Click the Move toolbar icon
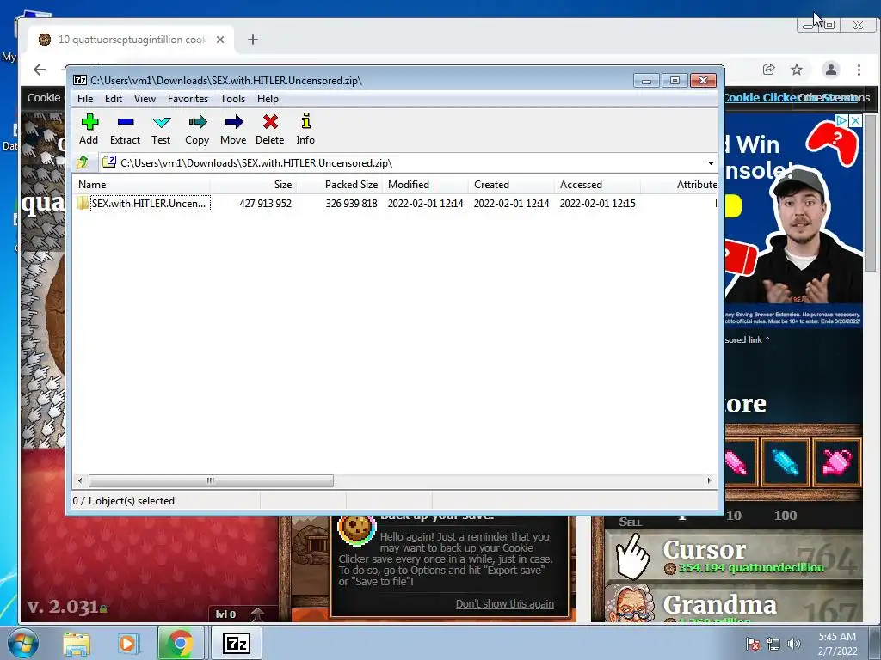 tap(233, 129)
